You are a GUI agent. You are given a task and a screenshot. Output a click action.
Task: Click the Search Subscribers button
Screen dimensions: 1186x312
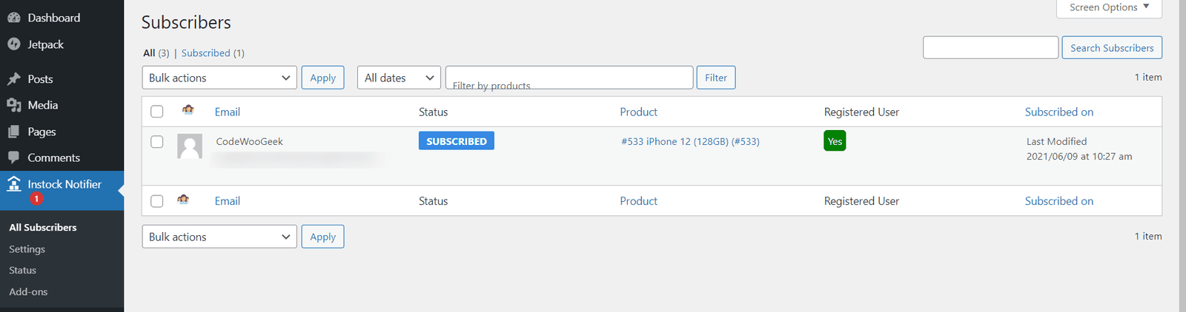1112,48
